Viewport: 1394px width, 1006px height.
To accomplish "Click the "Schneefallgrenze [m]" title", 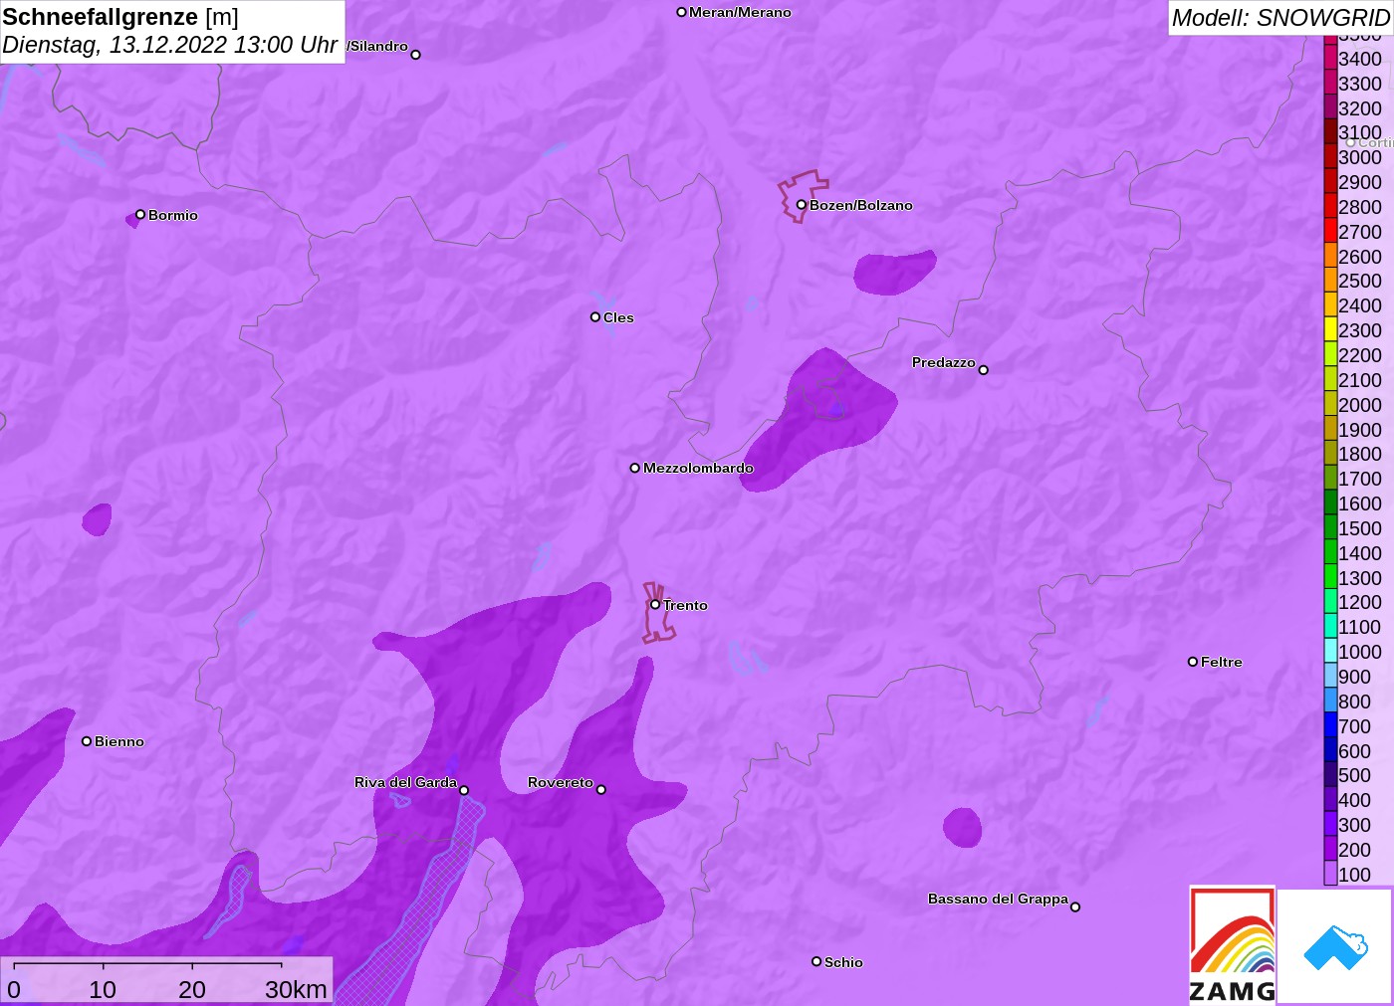I will (x=120, y=17).
